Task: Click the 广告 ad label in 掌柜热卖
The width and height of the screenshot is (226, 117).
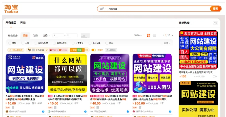Action: pos(215,23)
